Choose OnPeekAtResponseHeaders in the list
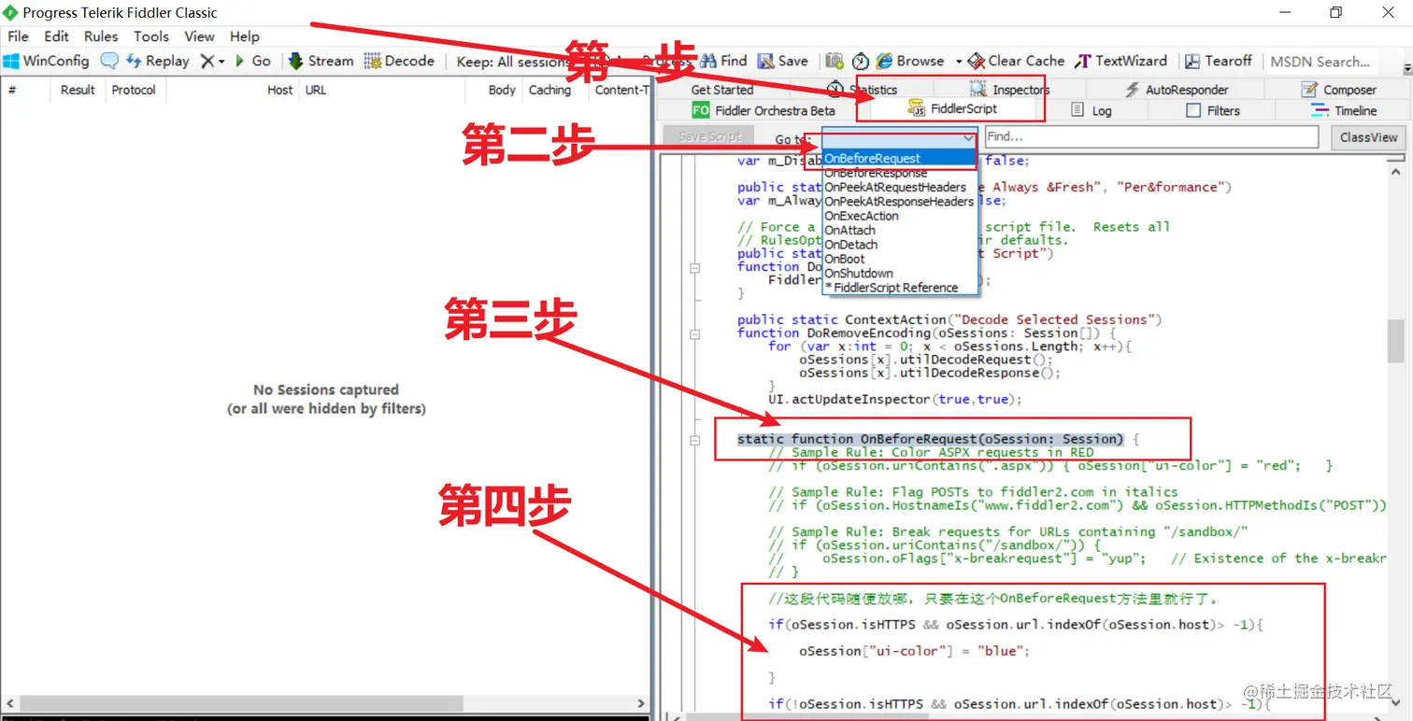 (x=899, y=202)
